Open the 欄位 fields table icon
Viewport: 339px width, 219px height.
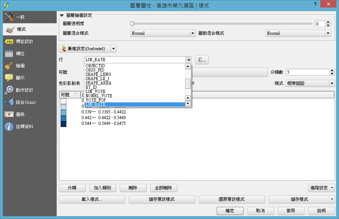click(9, 54)
